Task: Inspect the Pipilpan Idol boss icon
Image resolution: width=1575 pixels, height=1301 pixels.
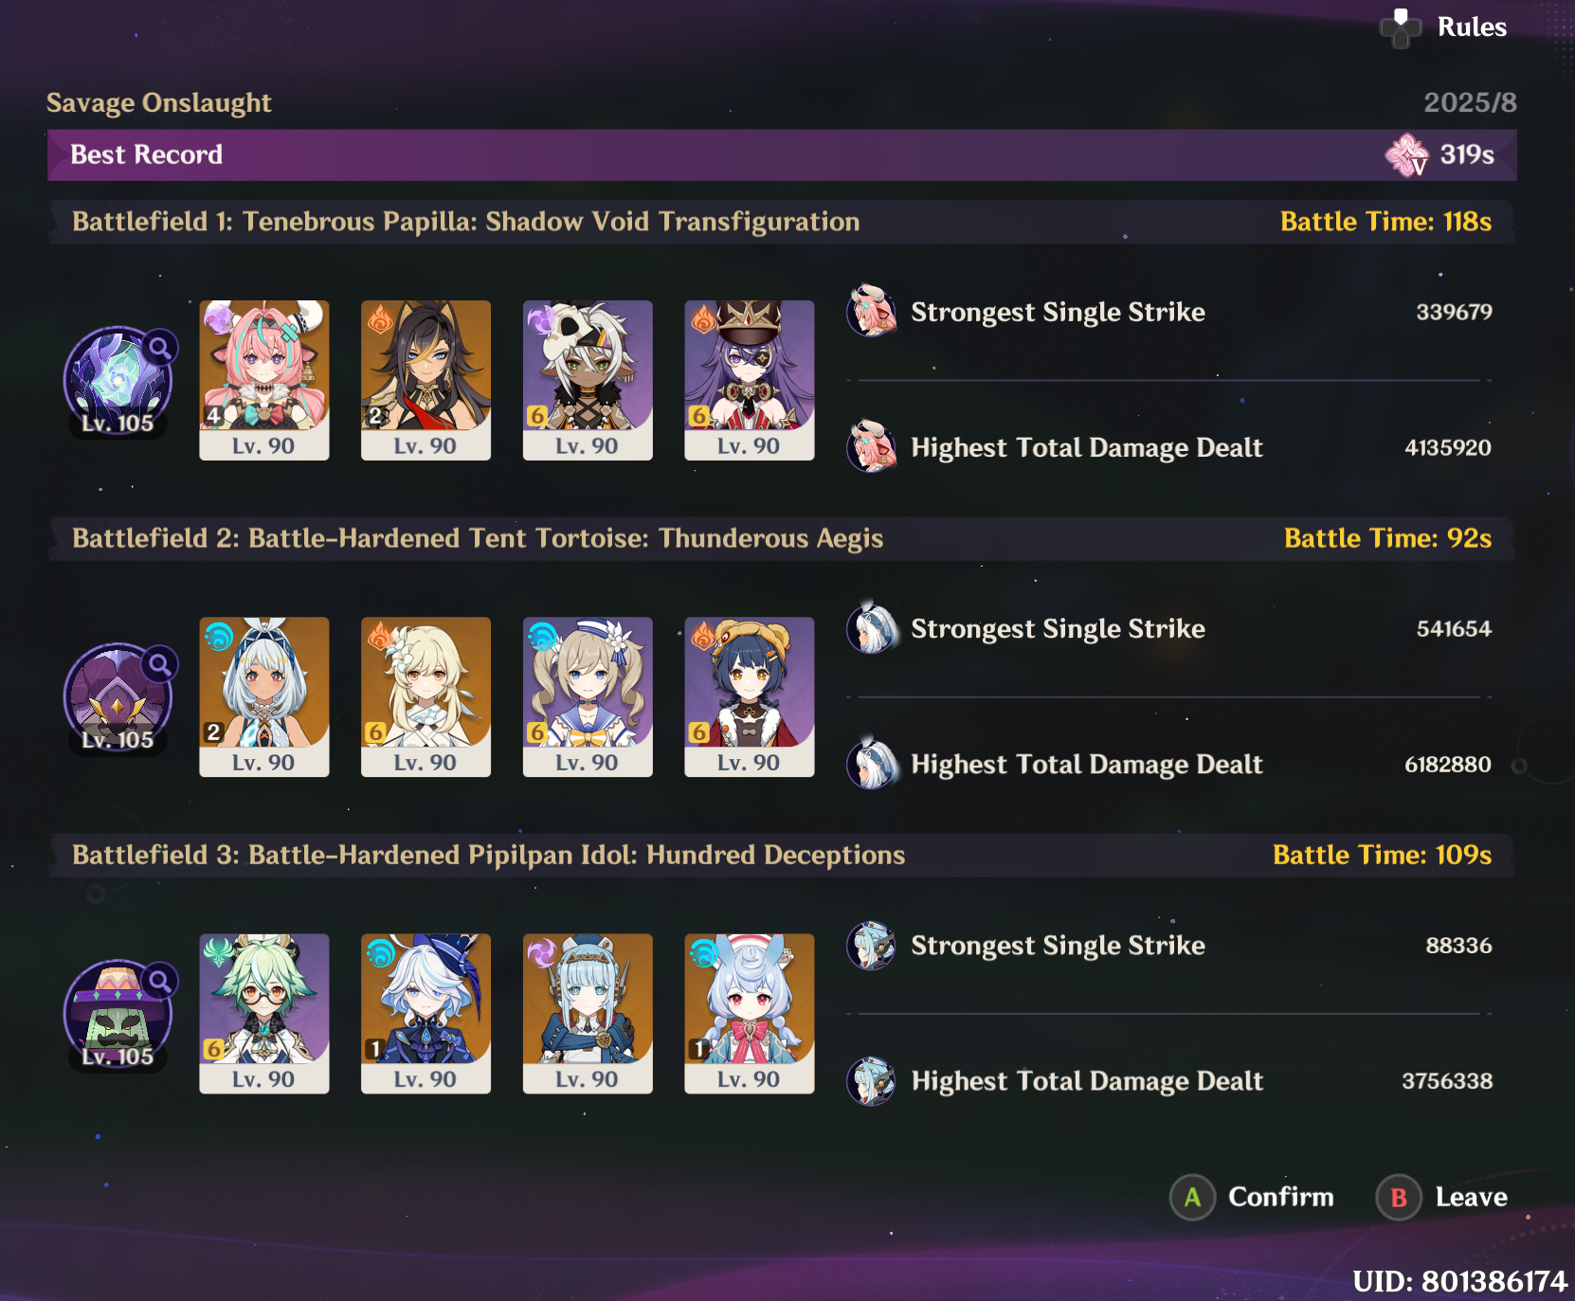Action: (x=118, y=1014)
